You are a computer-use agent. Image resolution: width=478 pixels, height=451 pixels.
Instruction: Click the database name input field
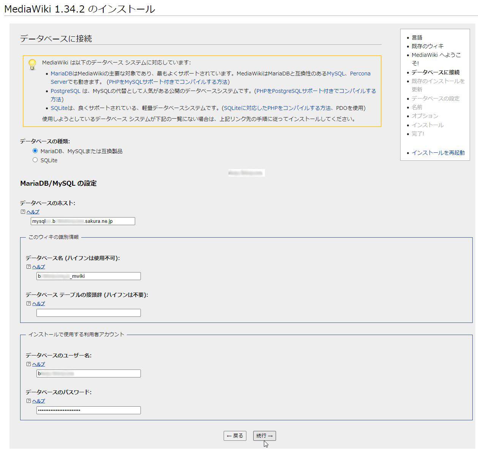[88, 276]
